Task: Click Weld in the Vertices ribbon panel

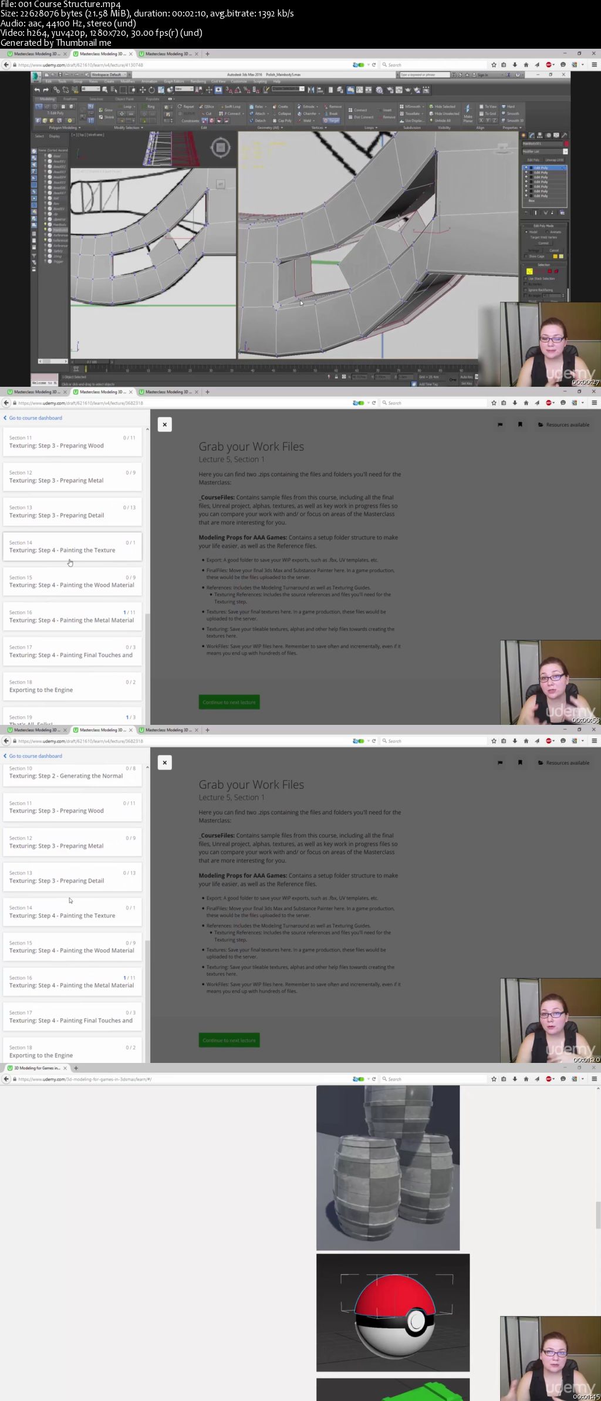Action: pos(306,121)
